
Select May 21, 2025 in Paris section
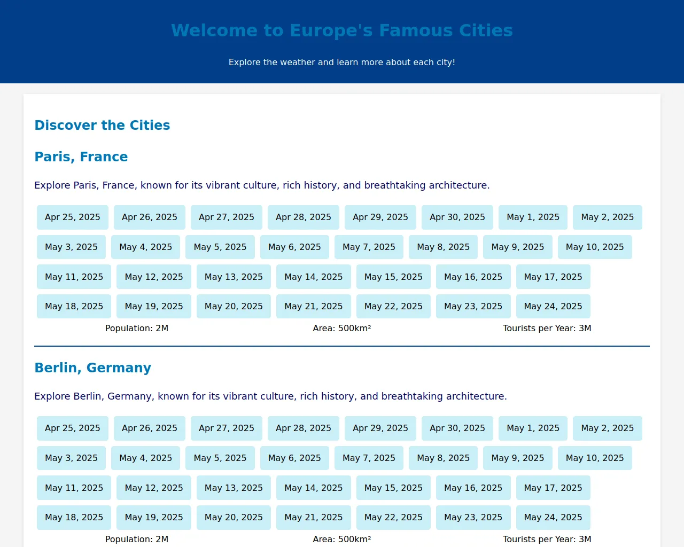coord(314,307)
